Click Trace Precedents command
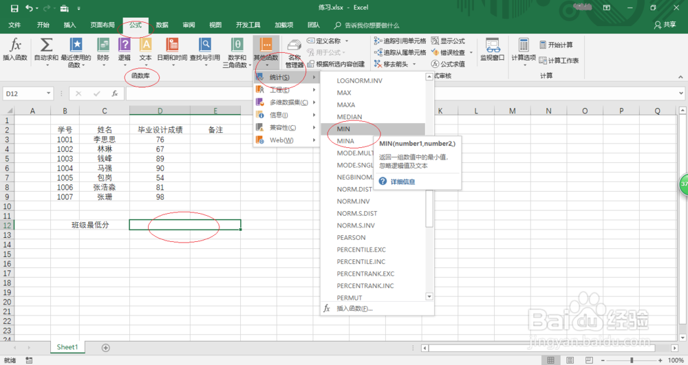688x365 pixels. click(x=400, y=41)
